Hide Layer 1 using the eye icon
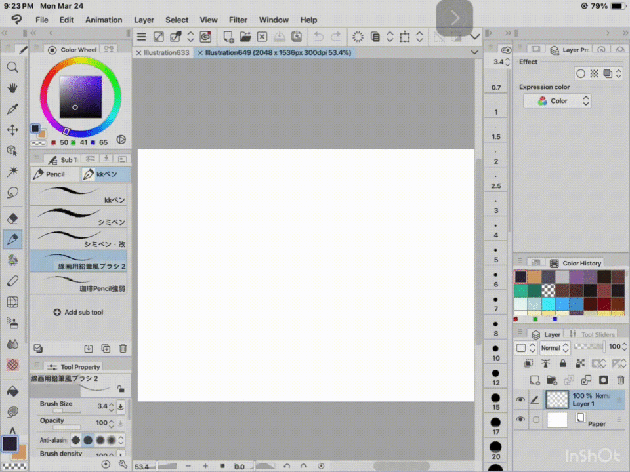The height and width of the screenshot is (472, 630). 520,399
